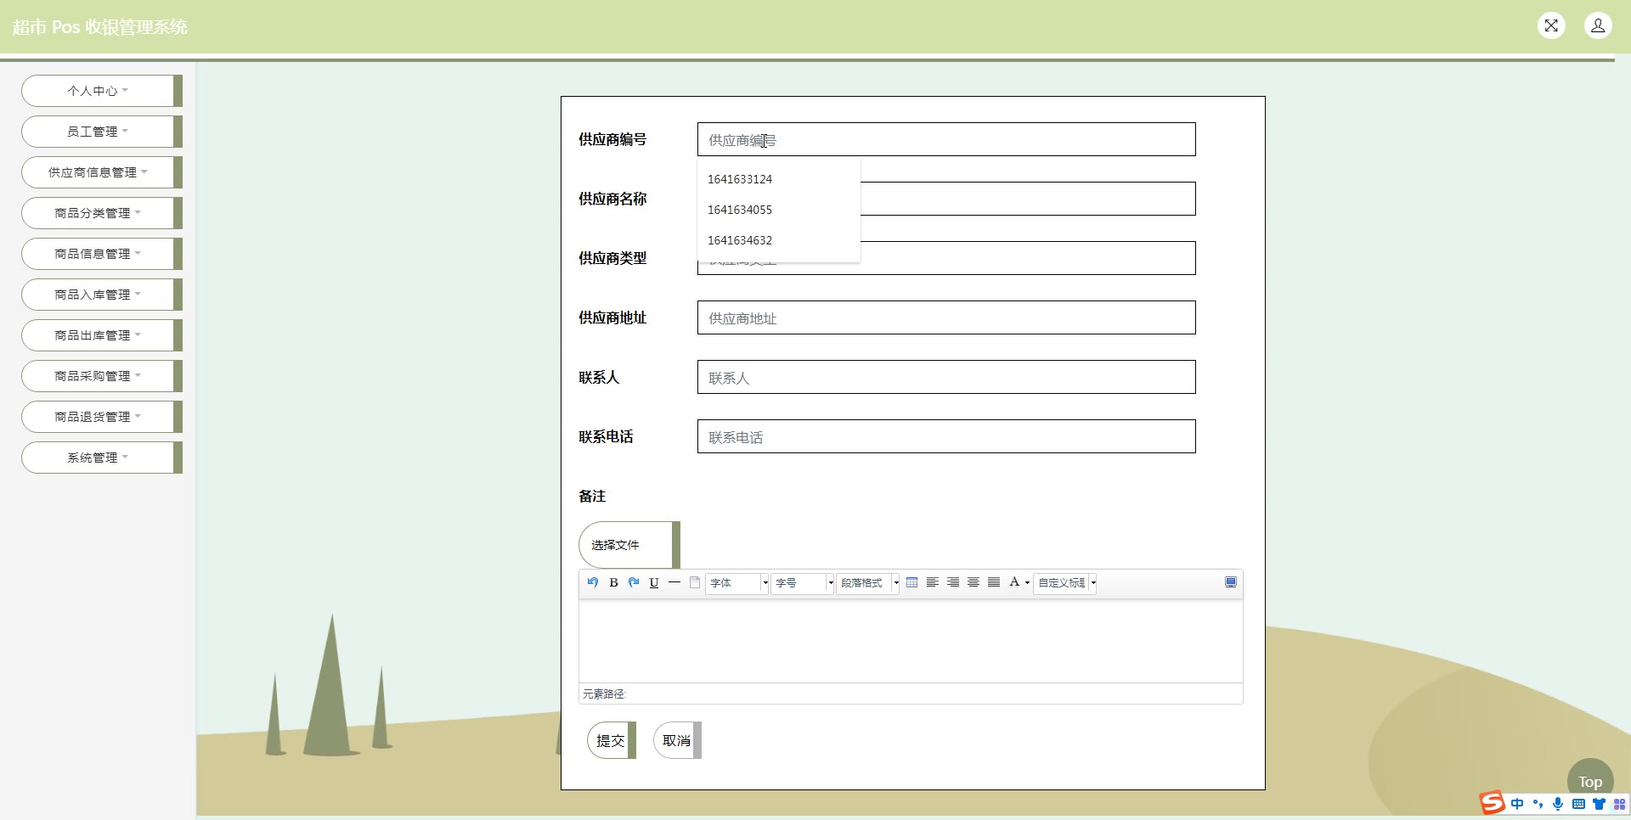
Task: Expand the 商品出库管理 menu
Action: [102, 335]
